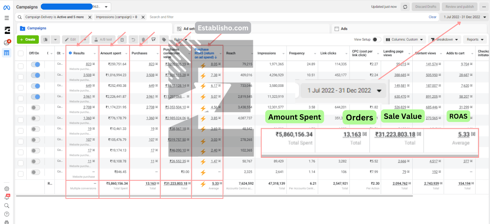Click the refresh icon next to Updated just now
This screenshot has width=490, height=224.
pos(405,7)
